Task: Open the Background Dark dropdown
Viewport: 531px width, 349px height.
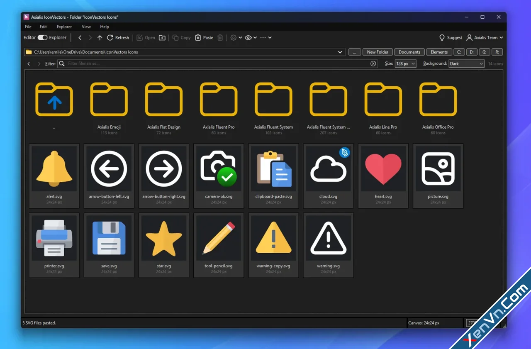Action: point(466,63)
